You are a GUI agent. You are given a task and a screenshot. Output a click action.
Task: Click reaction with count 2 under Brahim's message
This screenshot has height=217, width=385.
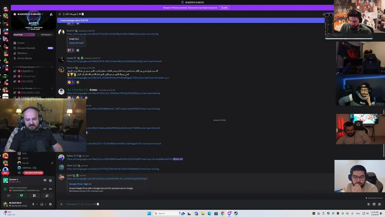click(71, 50)
